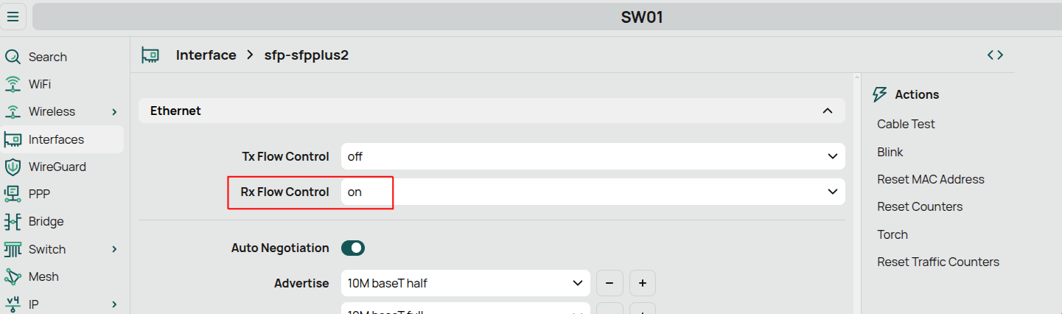Open the Tx Flow Control dropdown
1062x314 pixels.
click(x=593, y=156)
